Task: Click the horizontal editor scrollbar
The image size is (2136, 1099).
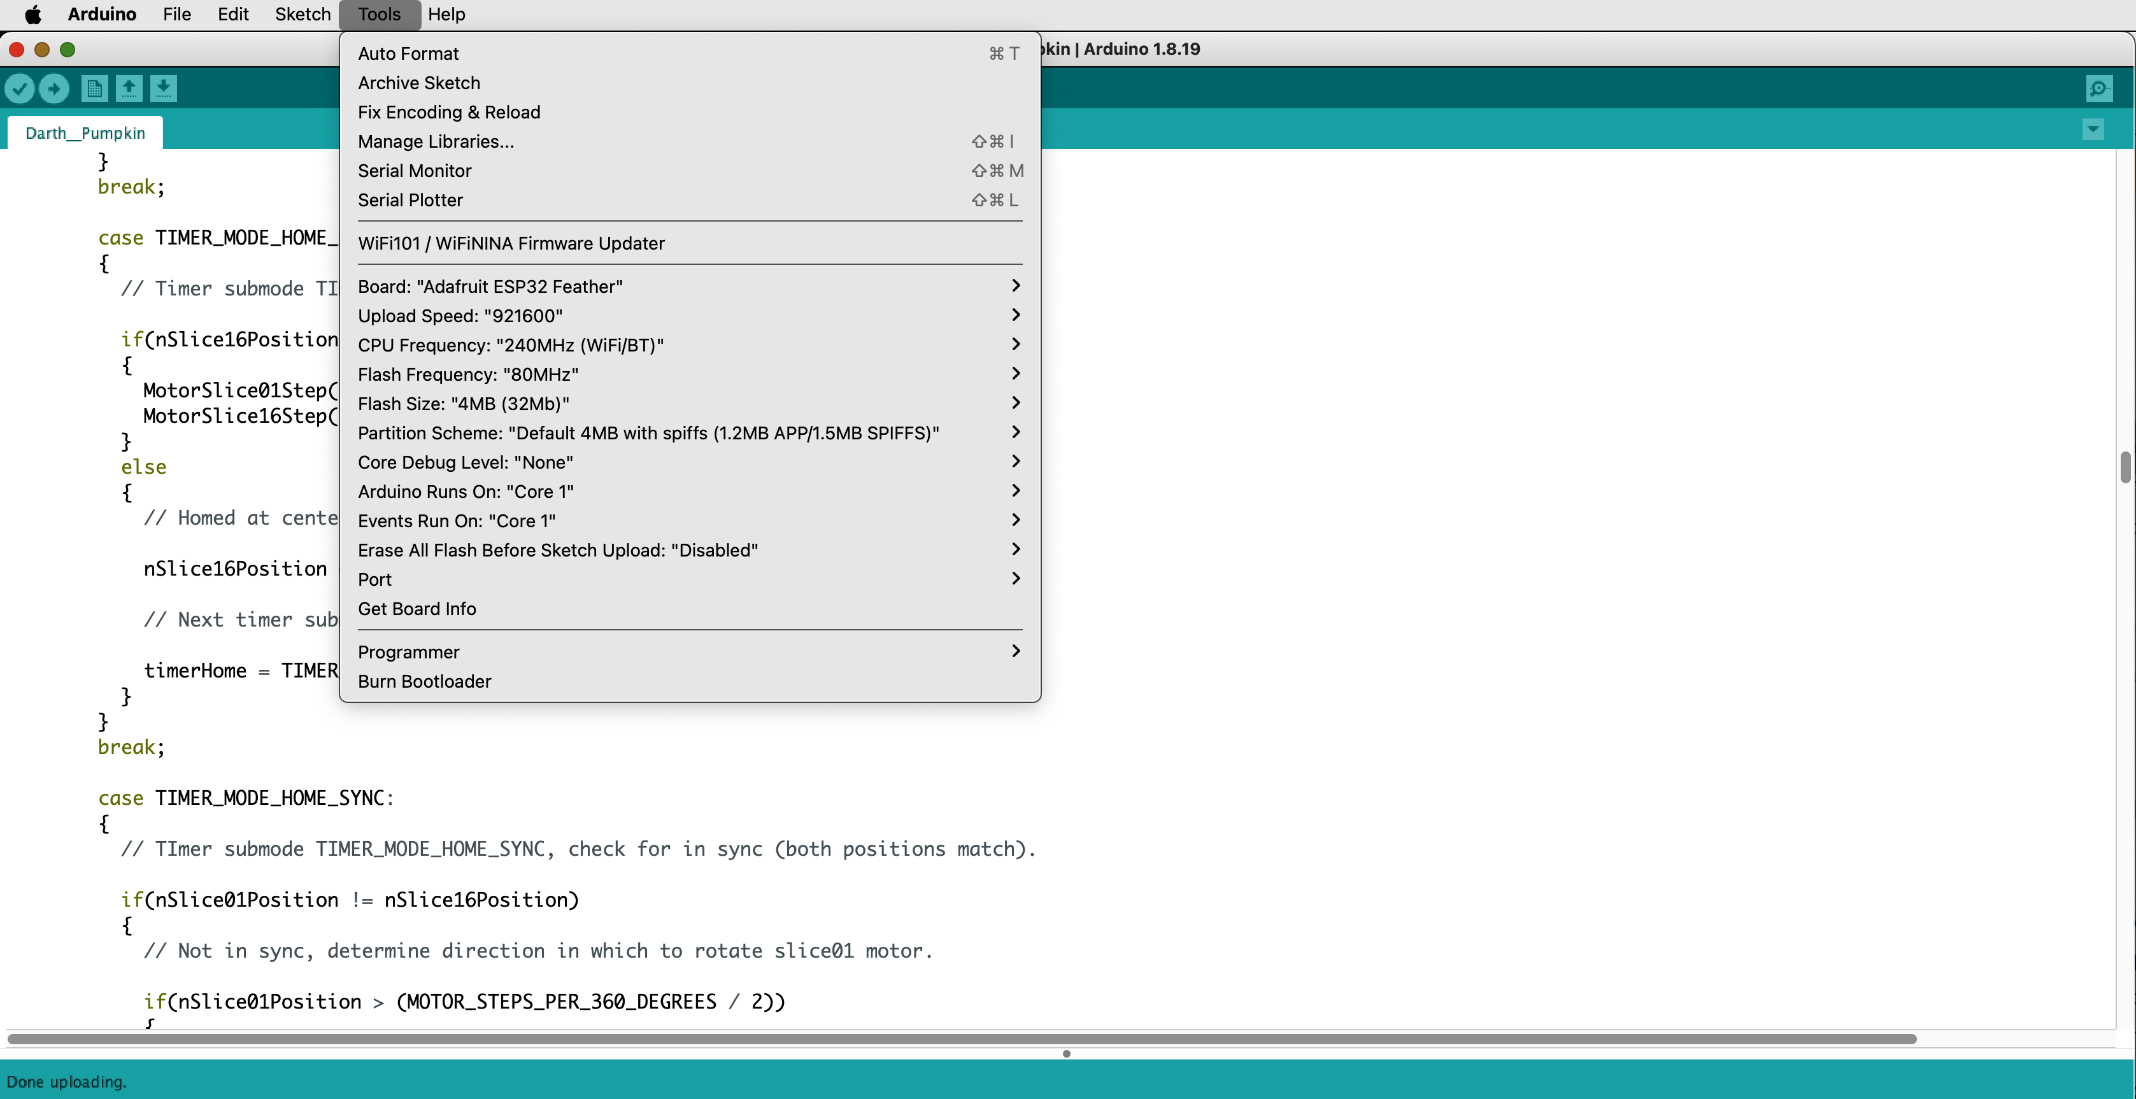Action: 962,1039
